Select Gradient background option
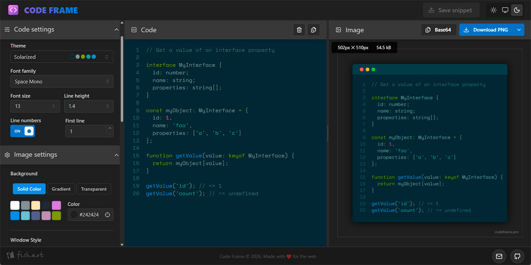This screenshot has width=531, height=265. coord(61,189)
